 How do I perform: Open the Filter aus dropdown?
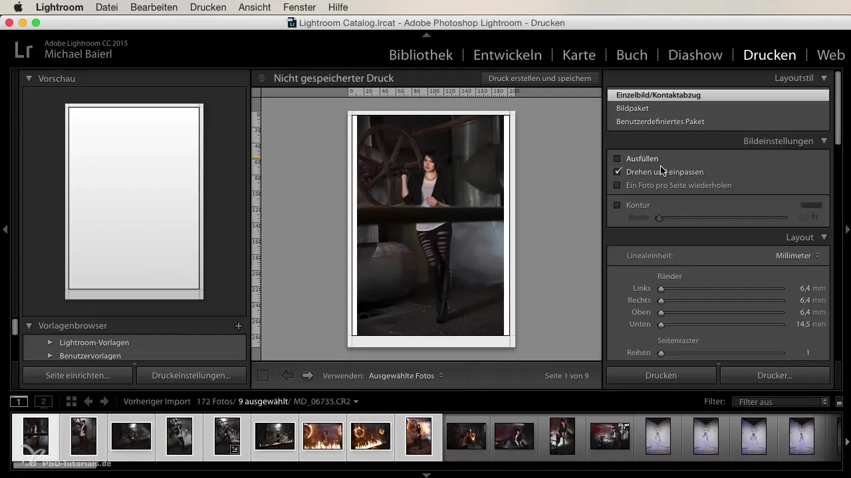pyautogui.click(x=781, y=402)
